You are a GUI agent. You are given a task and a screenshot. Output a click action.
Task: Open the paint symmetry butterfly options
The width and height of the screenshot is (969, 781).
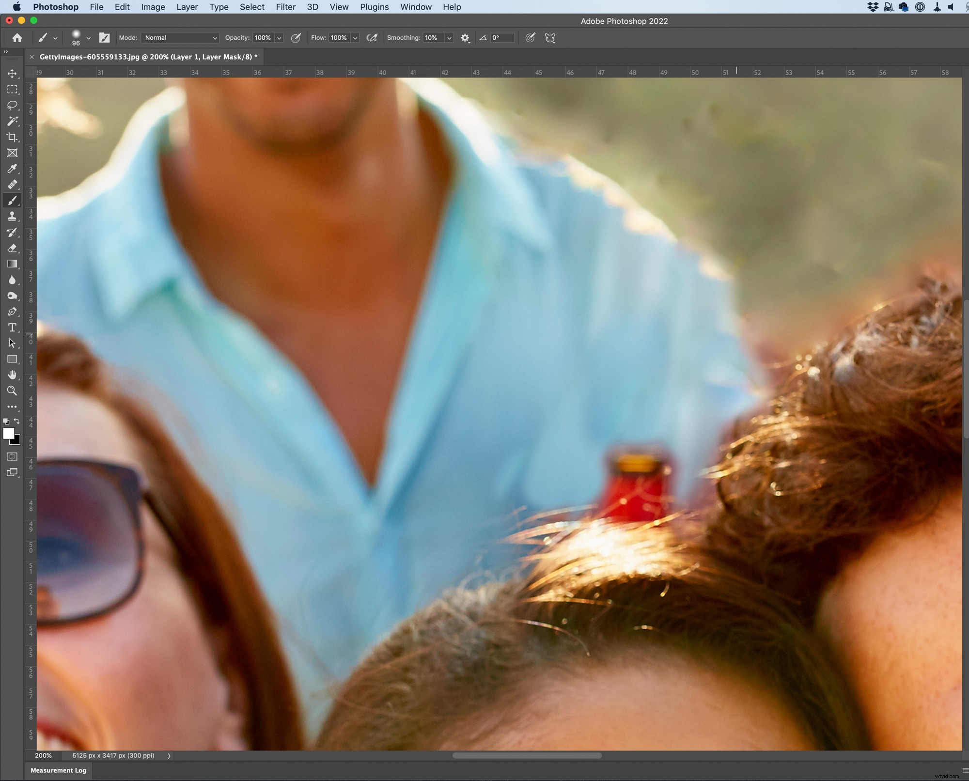pos(549,38)
